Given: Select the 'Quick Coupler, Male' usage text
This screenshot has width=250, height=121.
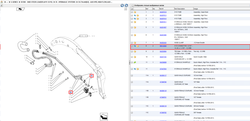Looking at the screenshot, I should coord(199,57).
